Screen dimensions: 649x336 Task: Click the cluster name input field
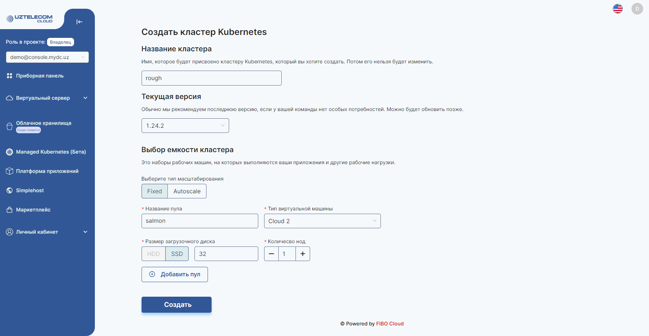coord(211,78)
